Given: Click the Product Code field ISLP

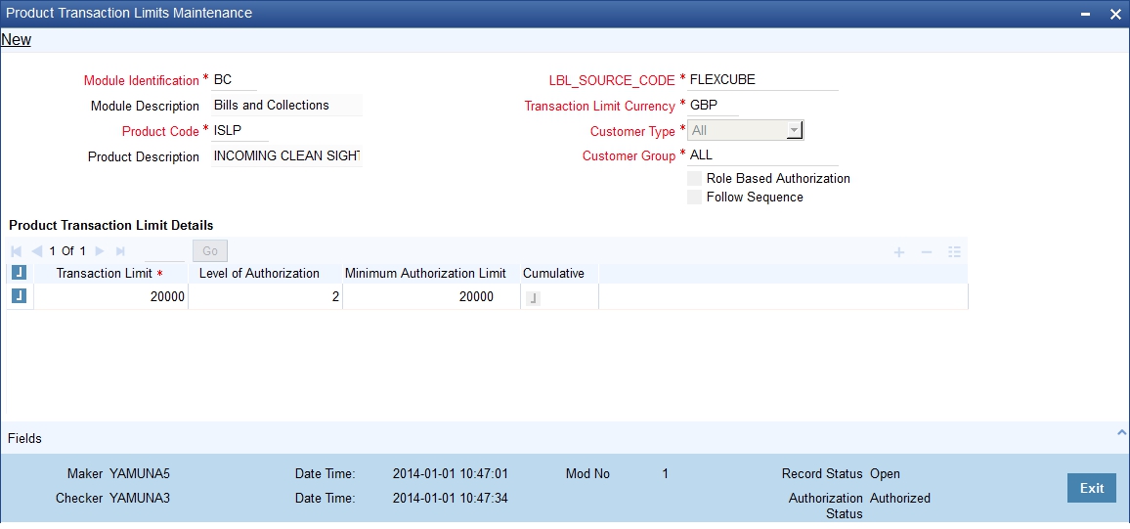Looking at the screenshot, I should click(240, 131).
